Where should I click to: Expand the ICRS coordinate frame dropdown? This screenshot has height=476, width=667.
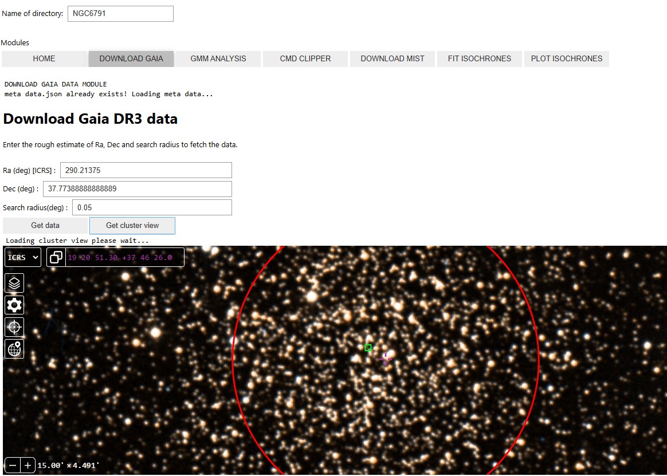coord(23,258)
